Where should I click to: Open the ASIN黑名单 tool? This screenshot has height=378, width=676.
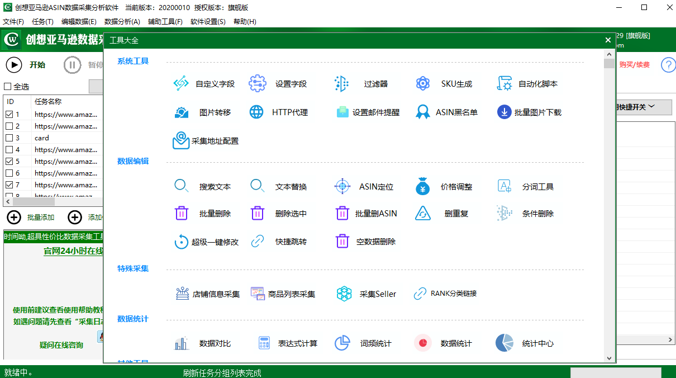pyautogui.click(x=446, y=112)
